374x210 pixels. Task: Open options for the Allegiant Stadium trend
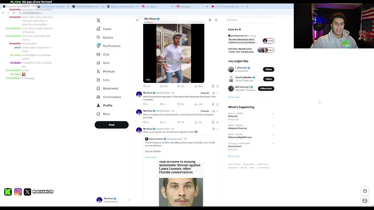(273, 126)
